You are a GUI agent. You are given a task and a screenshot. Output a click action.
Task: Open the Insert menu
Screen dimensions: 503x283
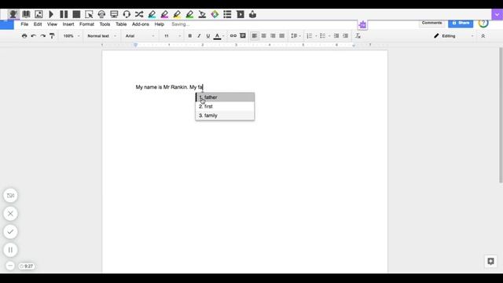[68, 24]
